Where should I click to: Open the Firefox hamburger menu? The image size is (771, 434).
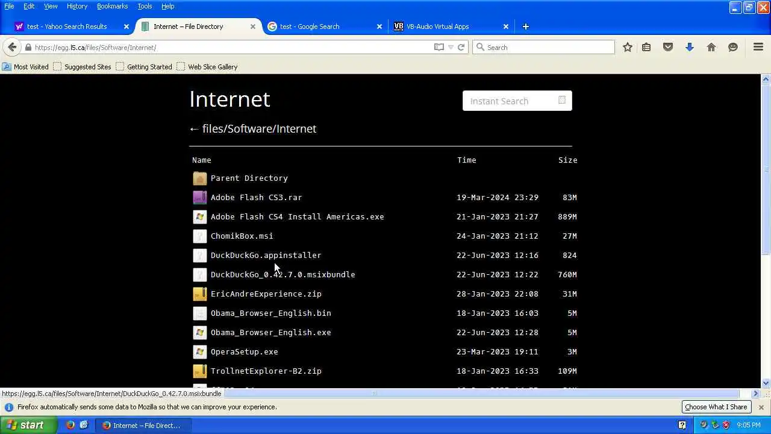coord(758,47)
